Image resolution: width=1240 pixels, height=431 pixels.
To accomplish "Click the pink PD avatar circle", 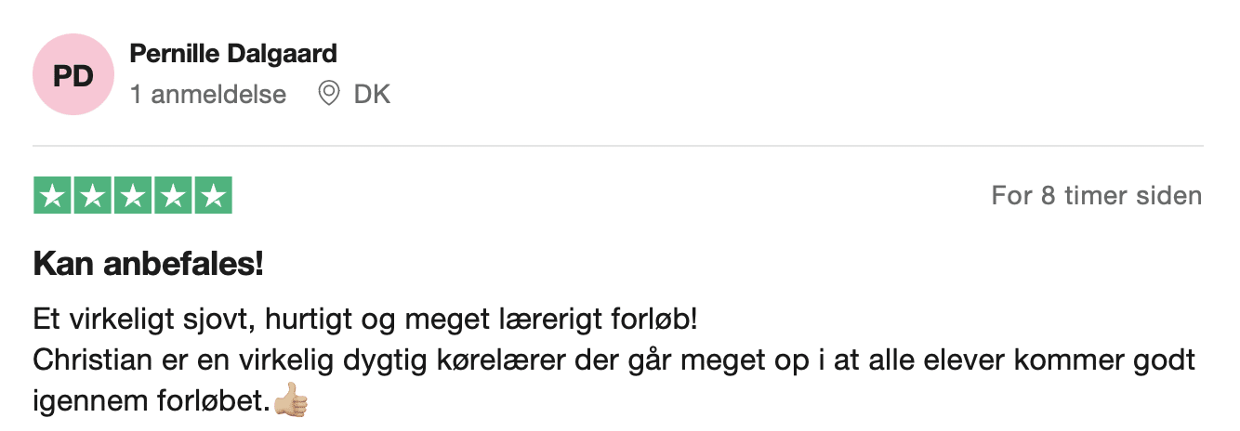I will [x=73, y=75].
